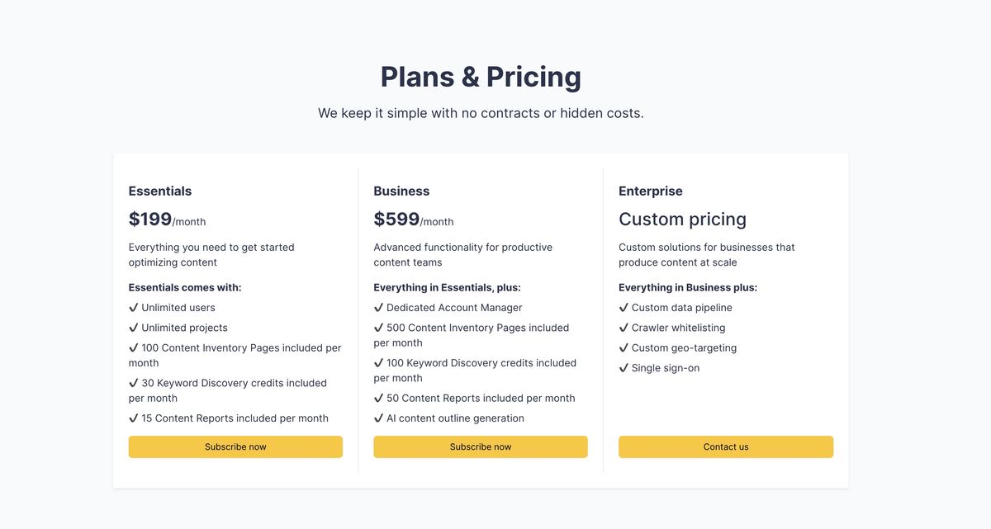Select the Essentials plan heading
The height and width of the screenshot is (529, 991).
click(160, 191)
